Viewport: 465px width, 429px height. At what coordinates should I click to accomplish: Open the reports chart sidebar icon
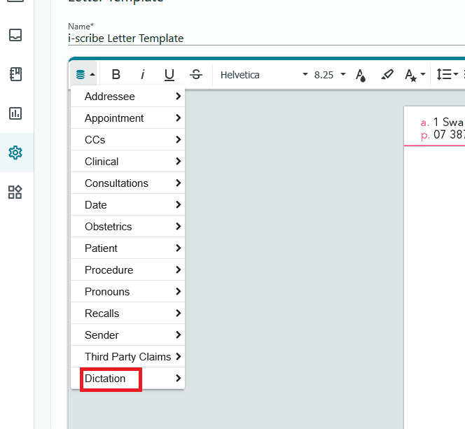coord(15,113)
